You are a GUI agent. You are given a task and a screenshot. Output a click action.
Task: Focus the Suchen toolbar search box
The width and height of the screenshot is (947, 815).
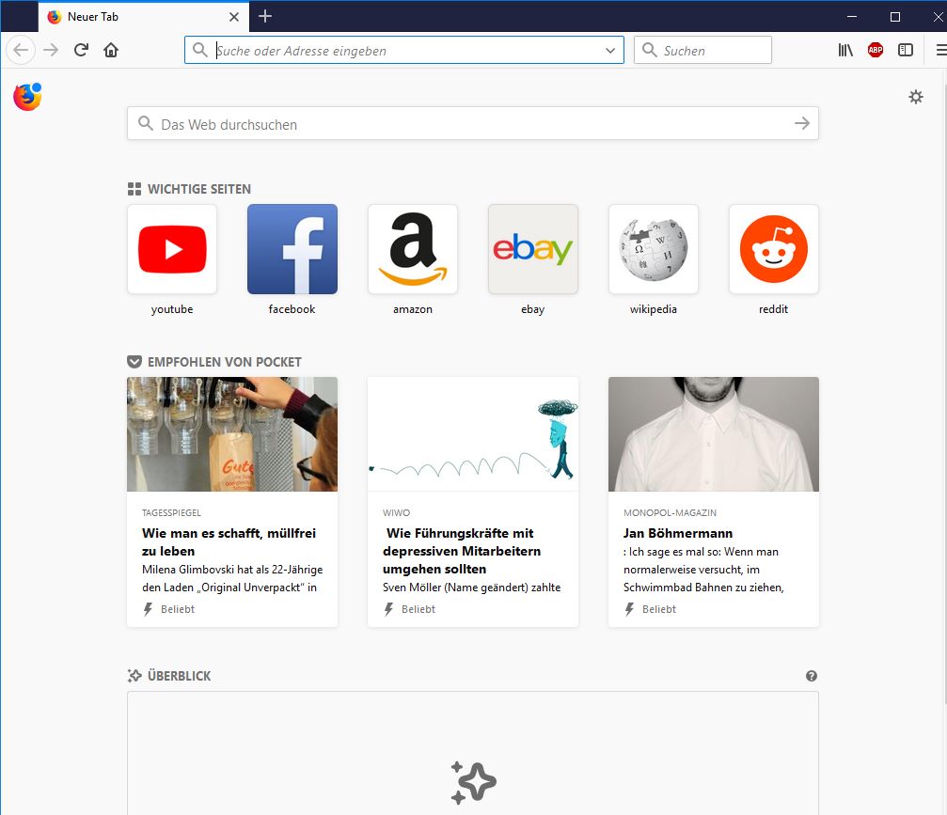click(x=702, y=50)
